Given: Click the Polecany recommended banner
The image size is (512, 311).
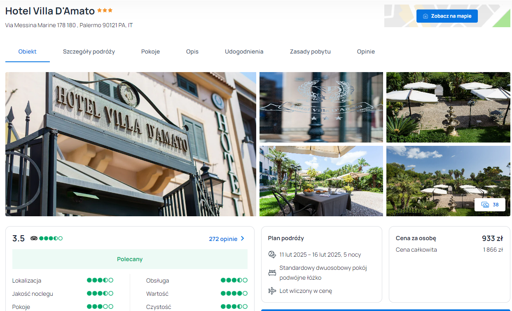Looking at the screenshot, I should pos(130,259).
